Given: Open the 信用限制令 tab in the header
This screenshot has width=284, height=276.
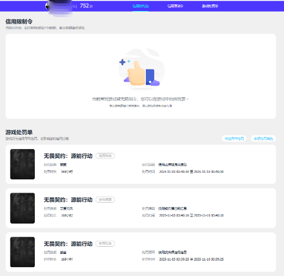Looking at the screenshot, I should coord(175,6).
